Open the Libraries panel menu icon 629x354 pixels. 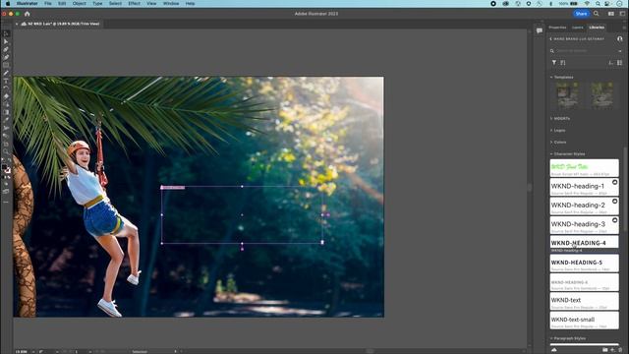point(624,28)
